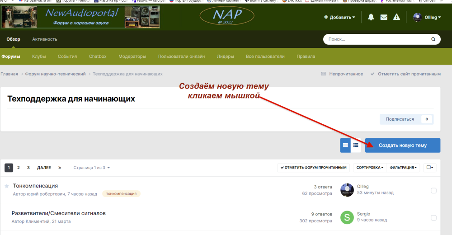
Task: Expand the Добавить dropdown menu
Action: [339, 17]
